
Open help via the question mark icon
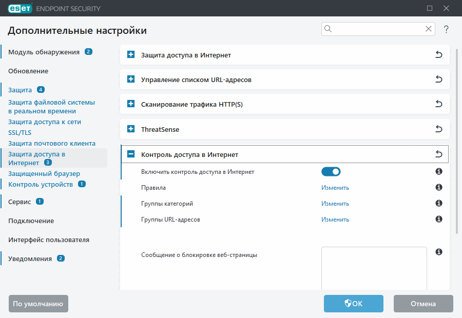(446, 29)
